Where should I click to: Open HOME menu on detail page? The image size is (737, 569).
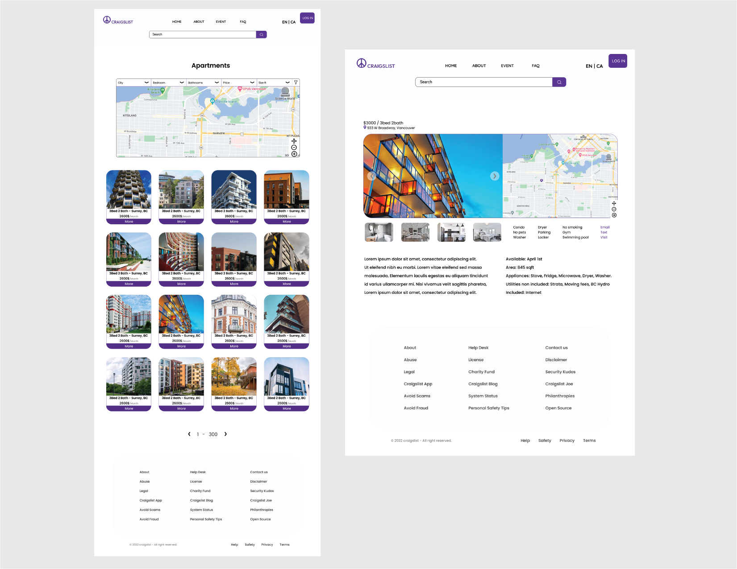click(451, 66)
